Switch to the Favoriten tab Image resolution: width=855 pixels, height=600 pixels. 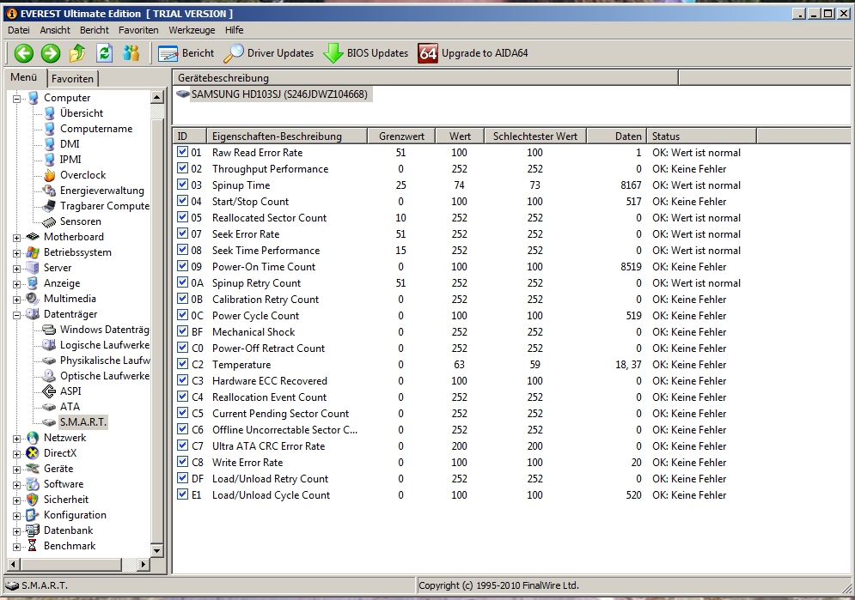72,79
